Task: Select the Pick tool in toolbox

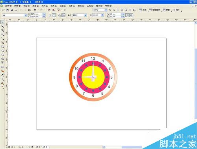Action: point(2,22)
